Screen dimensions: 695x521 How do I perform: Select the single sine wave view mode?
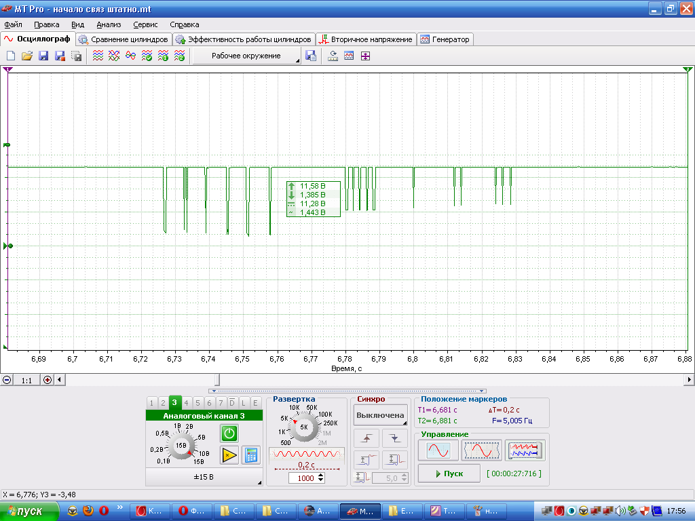point(438,450)
